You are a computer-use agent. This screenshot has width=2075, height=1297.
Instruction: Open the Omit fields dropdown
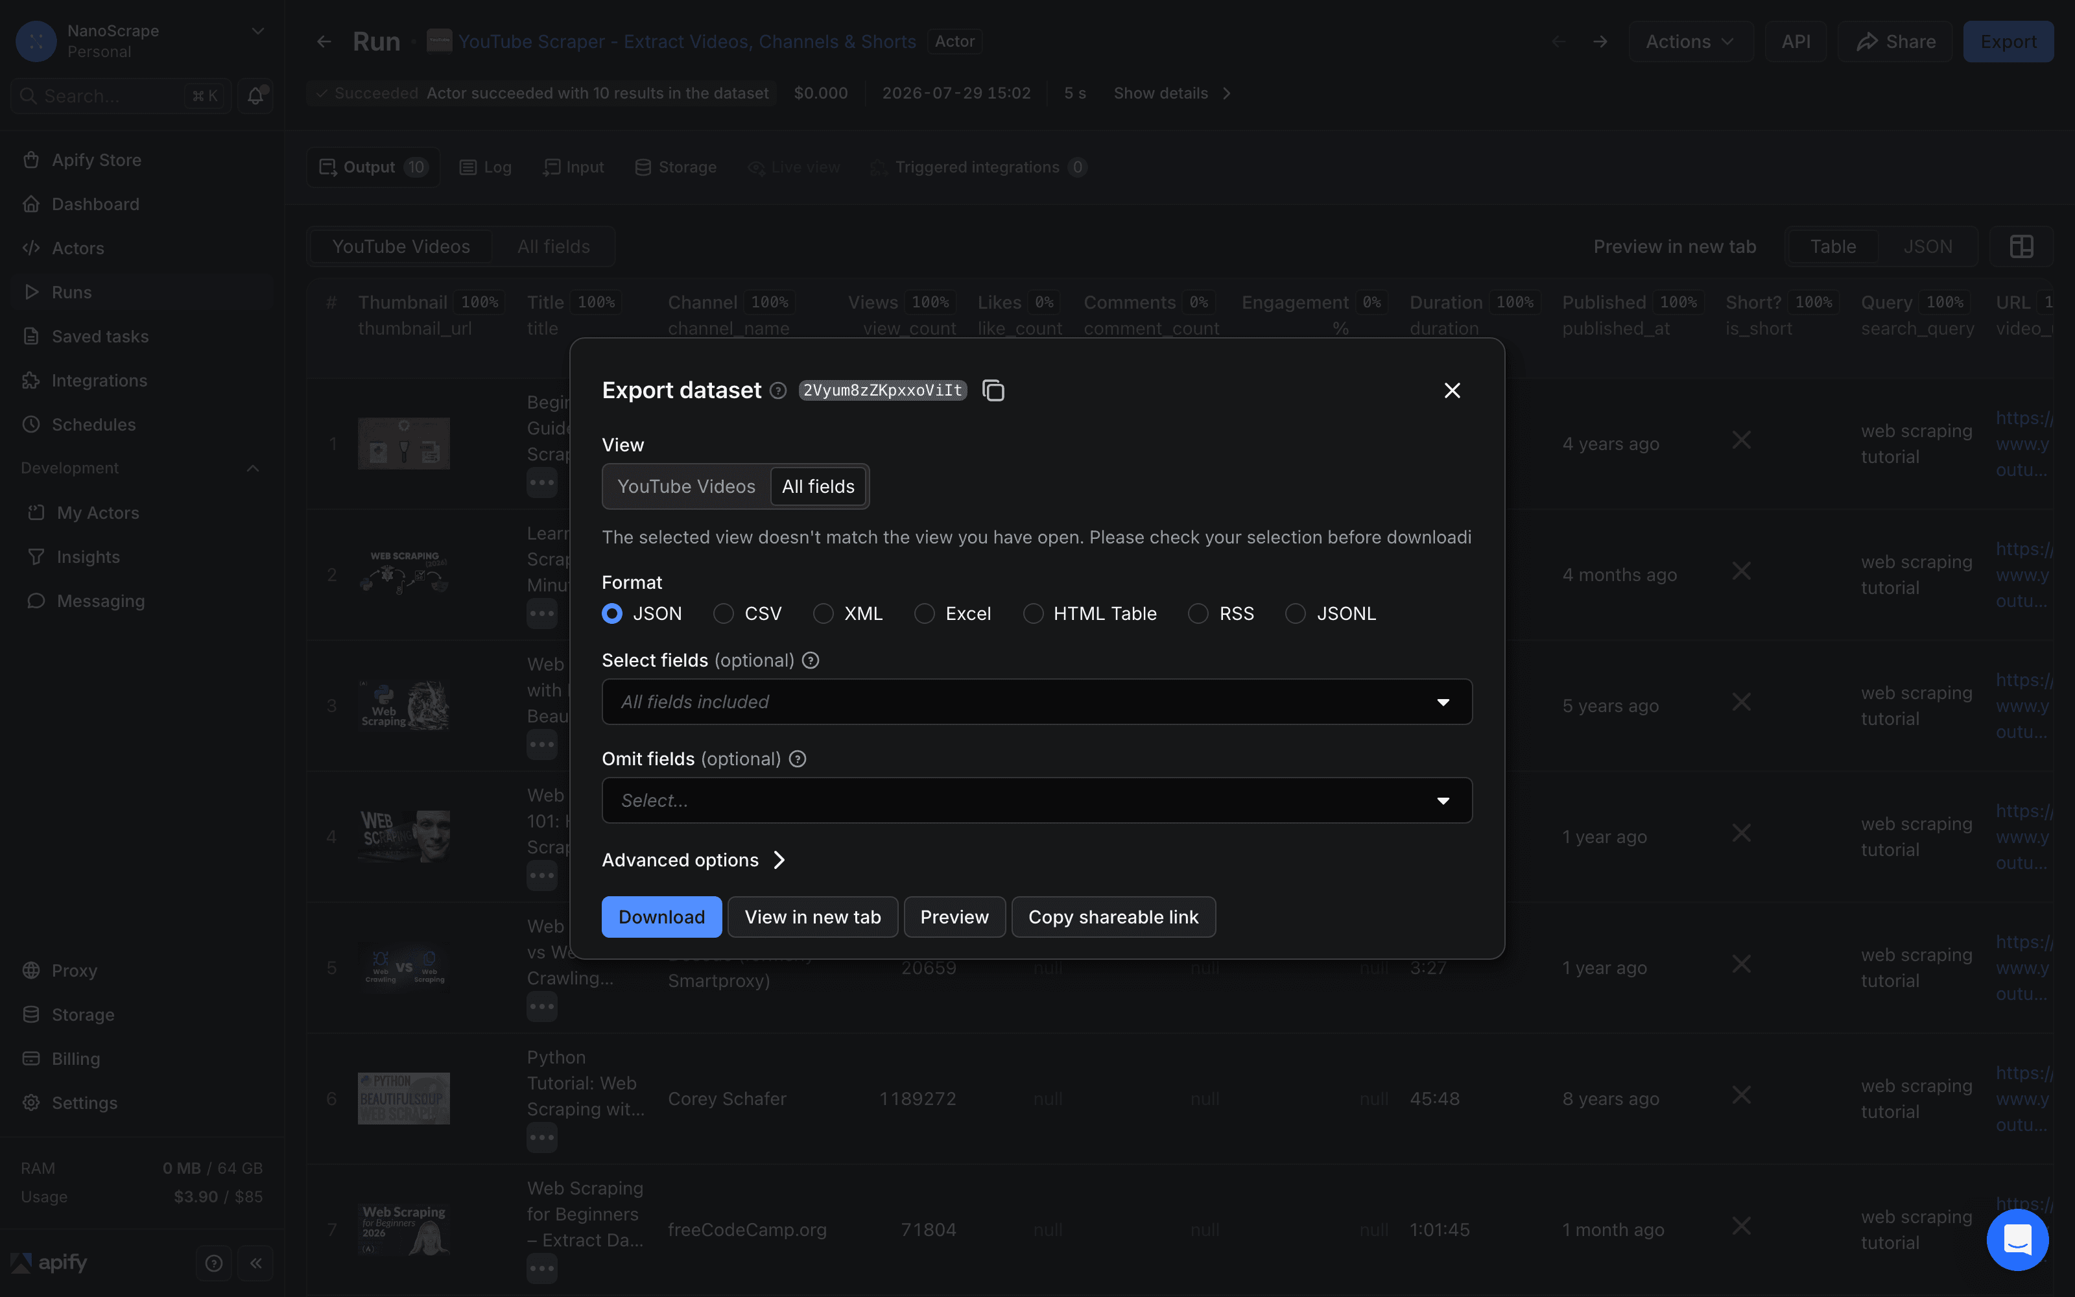[x=1037, y=800]
